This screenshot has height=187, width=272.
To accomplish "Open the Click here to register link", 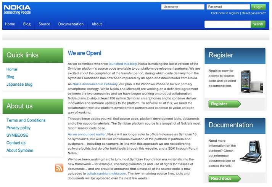I will click(x=225, y=13).
